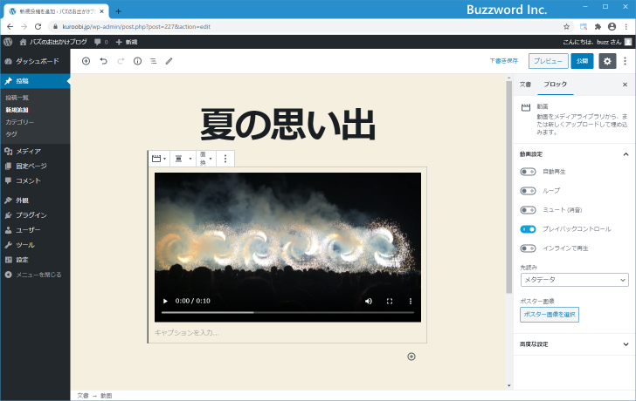Open the Chrome menu
The image size is (636, 401).
pos(626,27)
